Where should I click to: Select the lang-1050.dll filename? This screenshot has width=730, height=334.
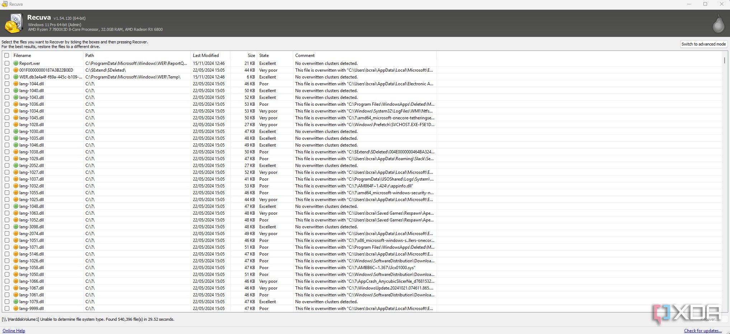coord(32,275)
